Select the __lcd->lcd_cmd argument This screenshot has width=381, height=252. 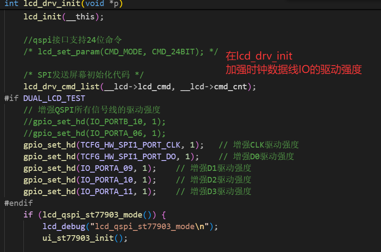coord(138,87)
